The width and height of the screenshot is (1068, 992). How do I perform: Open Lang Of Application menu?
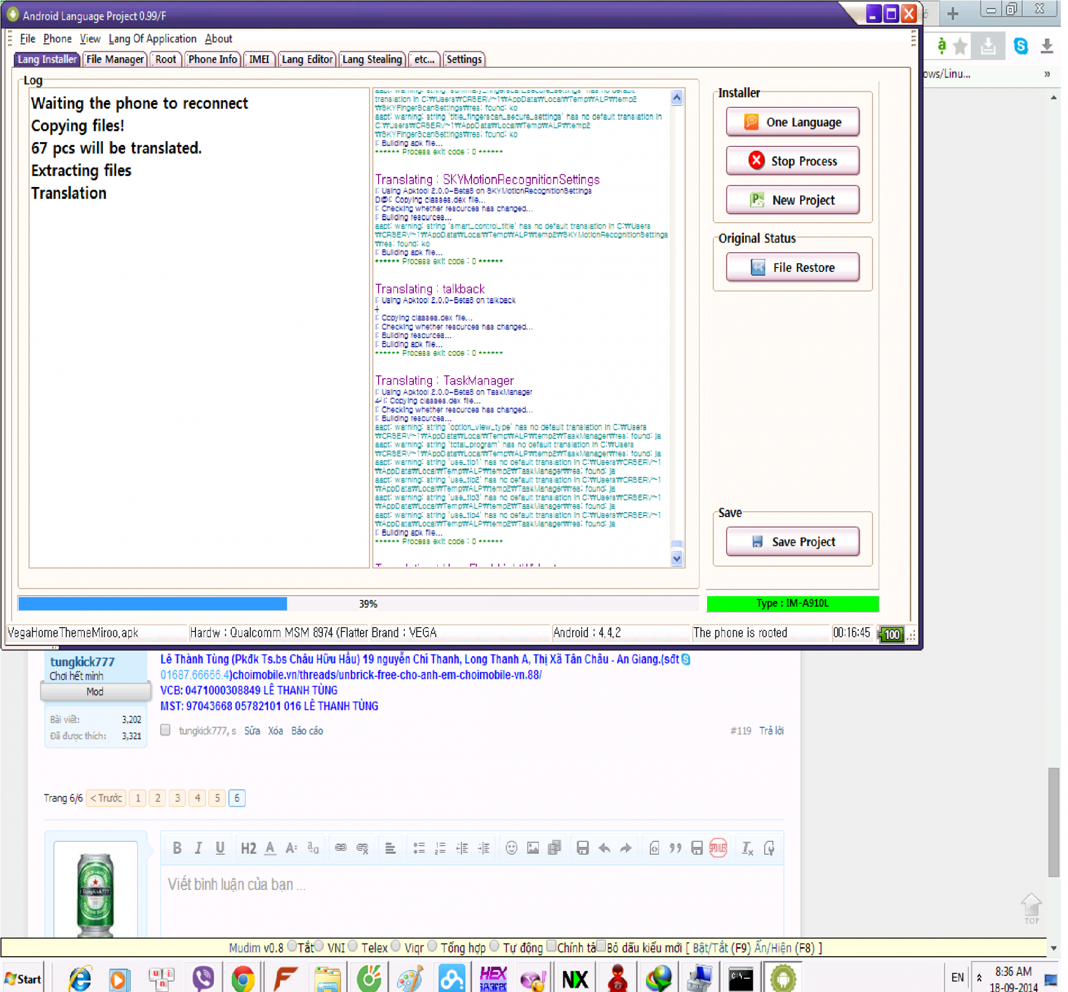(152, 38)
